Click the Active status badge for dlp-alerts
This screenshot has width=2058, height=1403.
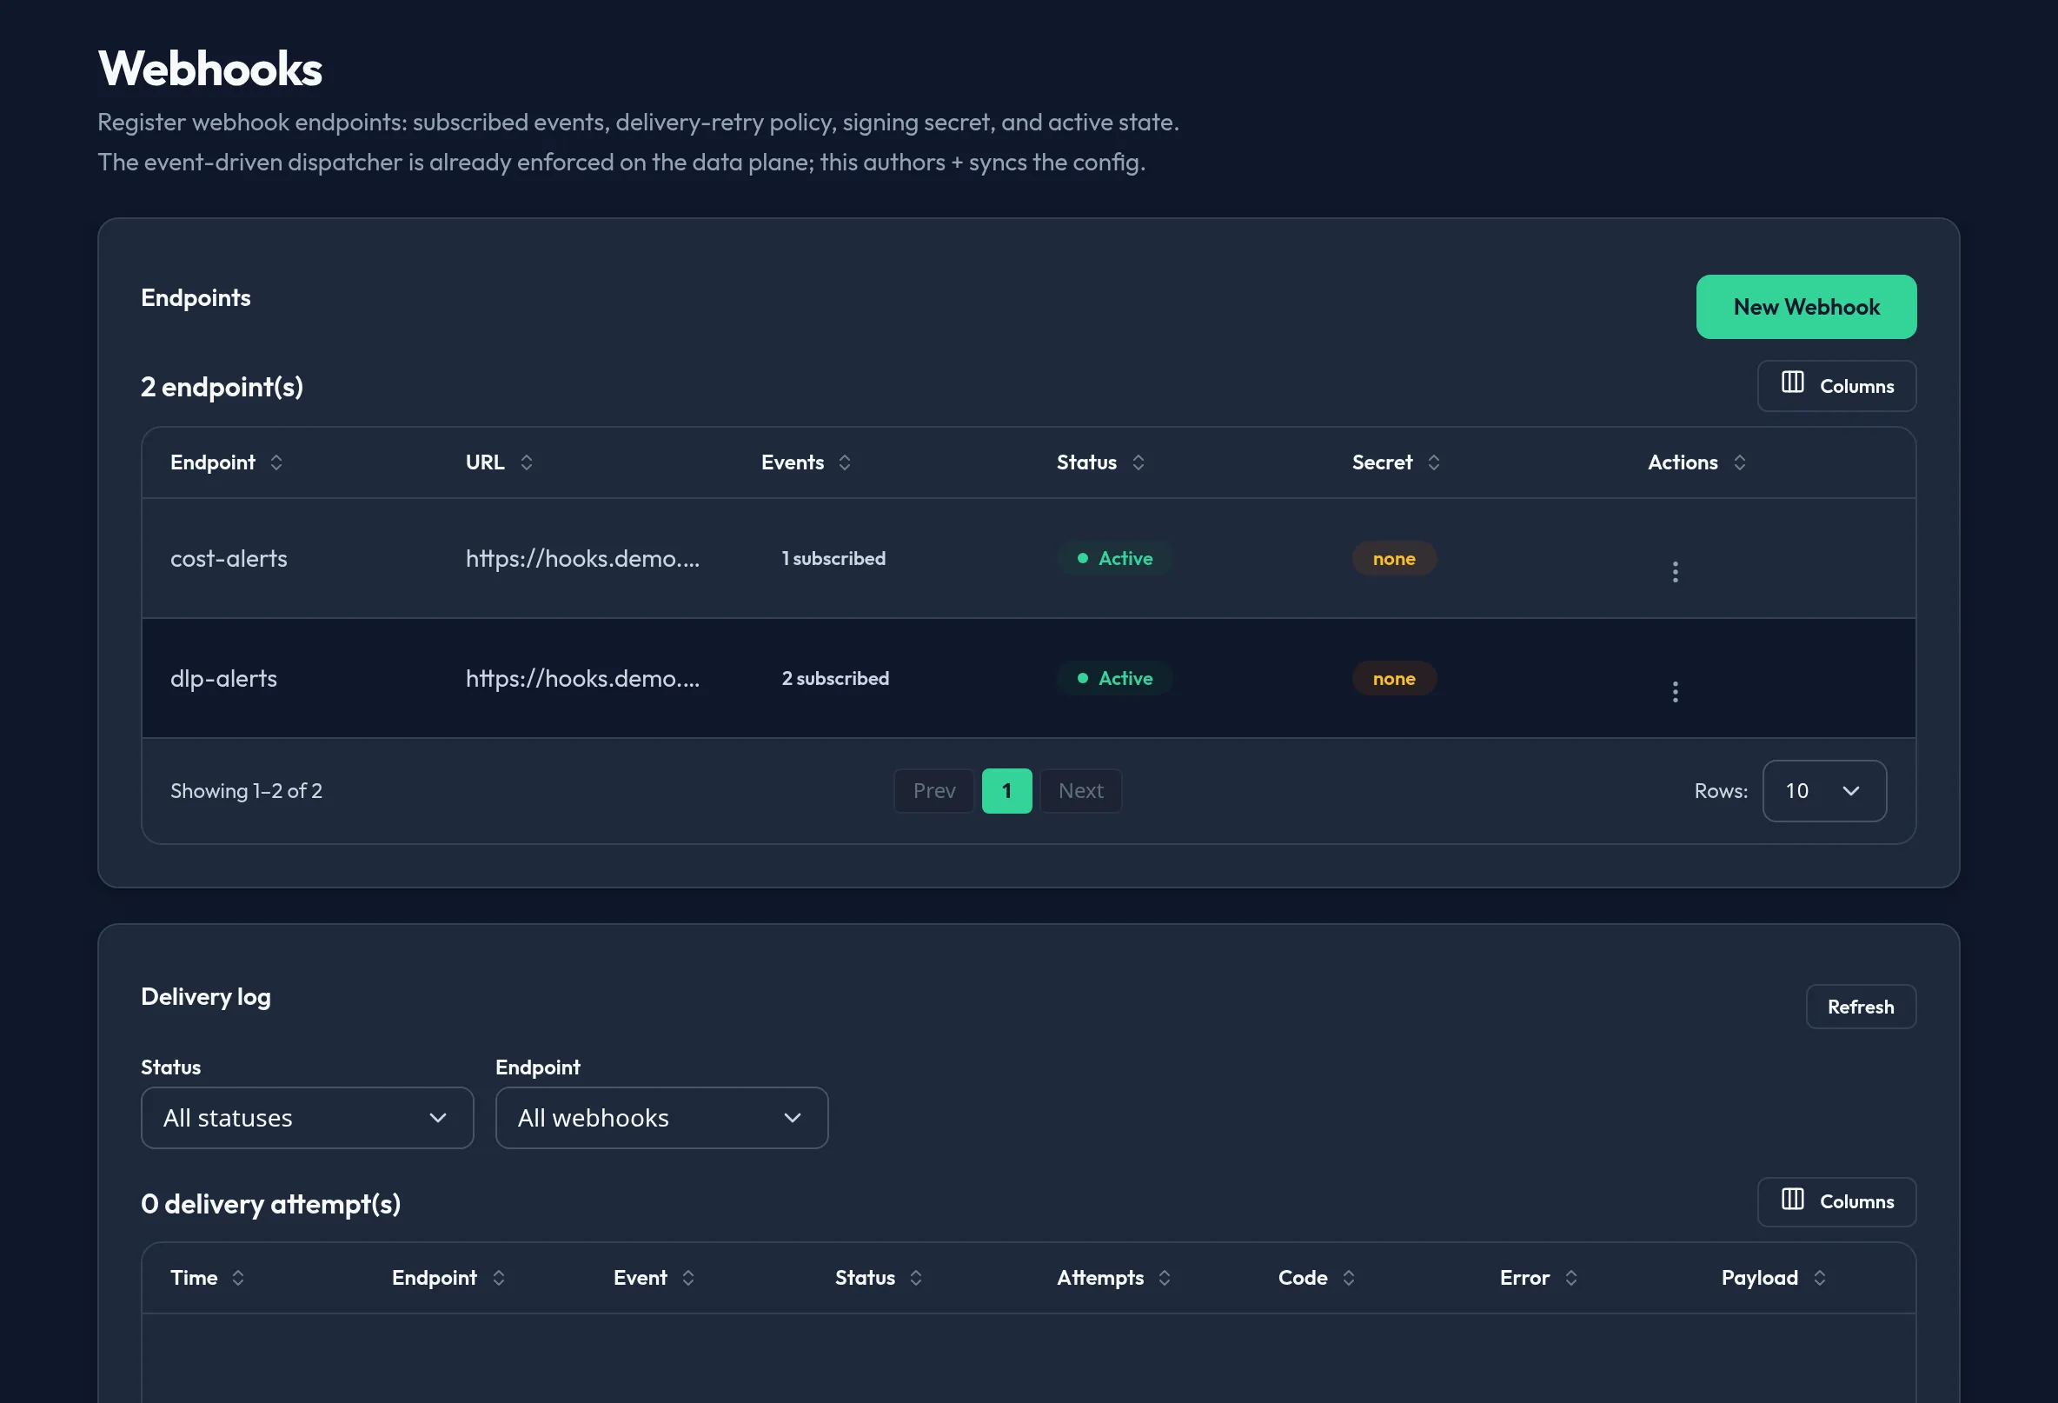point(1114,679)
